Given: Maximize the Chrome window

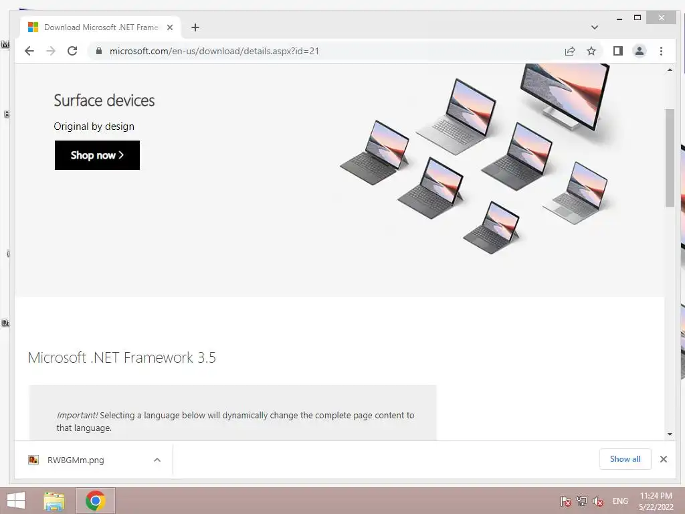Looking at the screenshot, I should pyautogui.click(x=638, y=18).
